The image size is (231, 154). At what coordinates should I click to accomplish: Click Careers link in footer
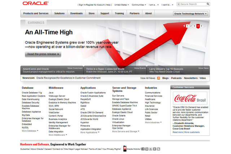[48, 149]
